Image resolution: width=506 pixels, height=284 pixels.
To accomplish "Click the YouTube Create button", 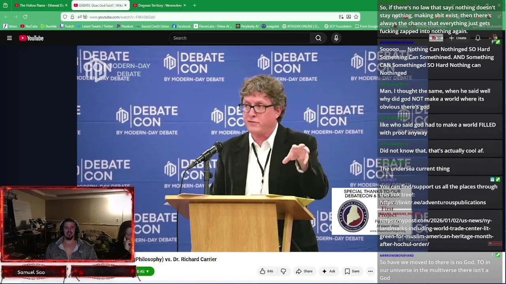I will pos(458,38).
